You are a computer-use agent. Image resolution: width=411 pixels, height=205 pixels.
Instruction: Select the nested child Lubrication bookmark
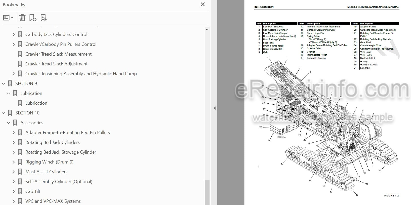pos(36,103)
